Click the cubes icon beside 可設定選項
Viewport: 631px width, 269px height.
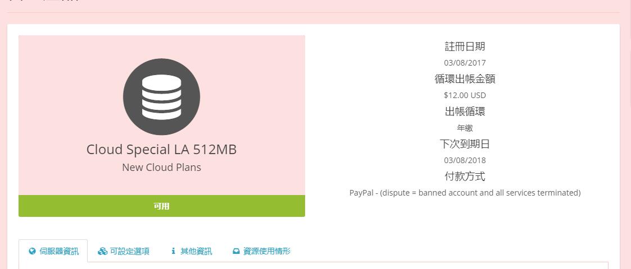[x=102, y=251]
